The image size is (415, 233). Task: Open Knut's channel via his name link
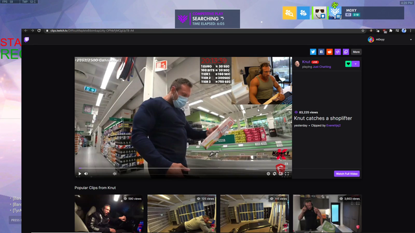coord(306,62)
